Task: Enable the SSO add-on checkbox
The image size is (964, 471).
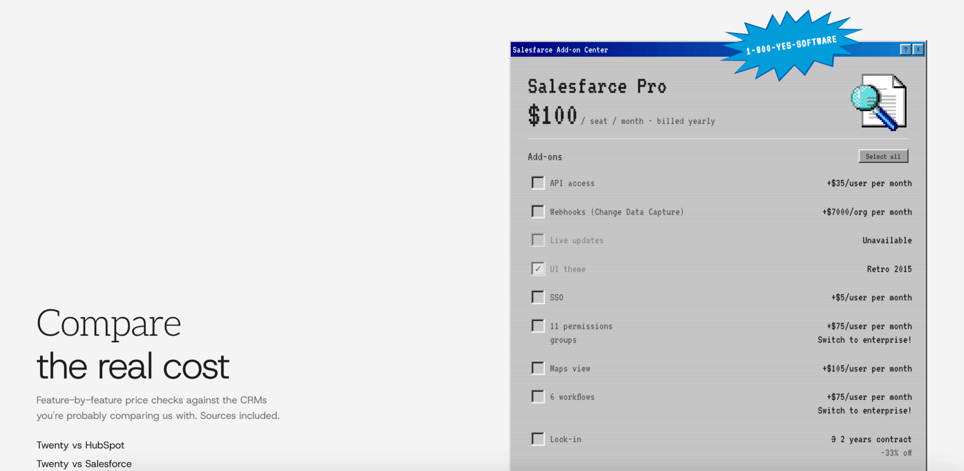Action: point(538,297)
